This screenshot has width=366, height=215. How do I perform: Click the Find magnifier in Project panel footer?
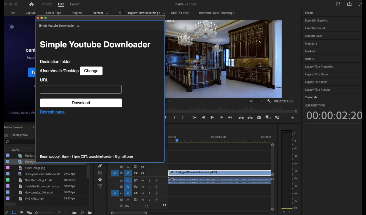click(82, 213)
